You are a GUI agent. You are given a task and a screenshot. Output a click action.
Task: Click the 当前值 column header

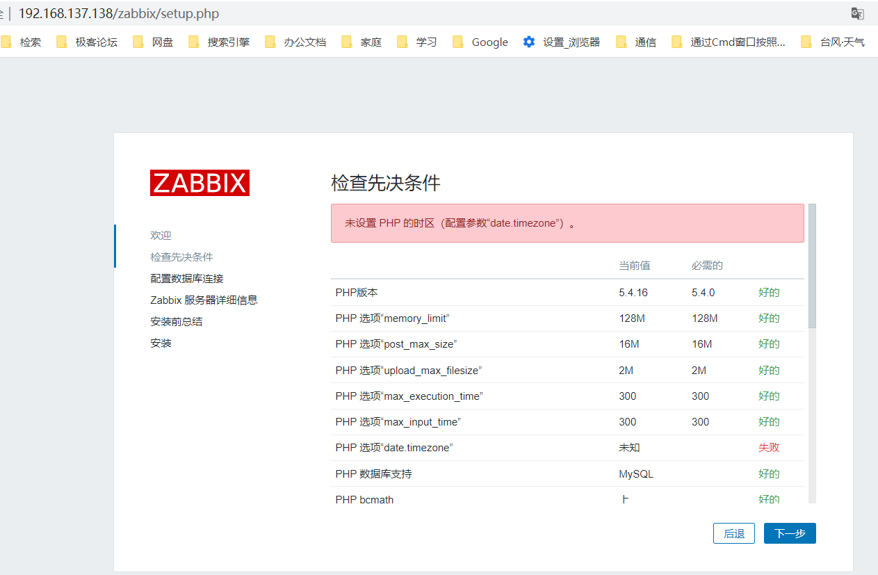click(x=635, y=266)
